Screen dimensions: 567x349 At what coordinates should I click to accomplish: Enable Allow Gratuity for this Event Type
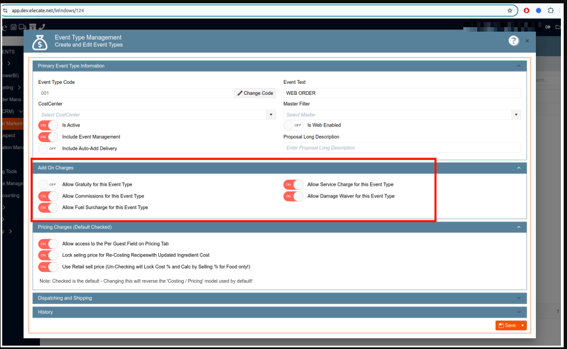pyautogui.click(x=48, y=184)
